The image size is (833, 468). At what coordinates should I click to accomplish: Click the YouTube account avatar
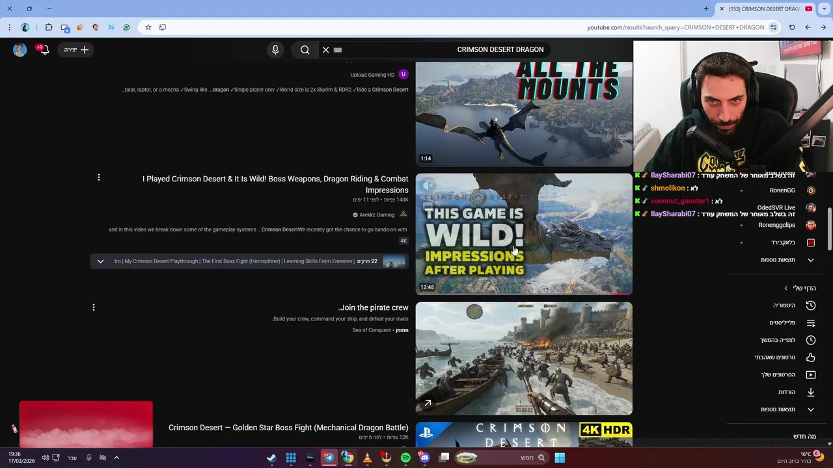tap(20, 49)
